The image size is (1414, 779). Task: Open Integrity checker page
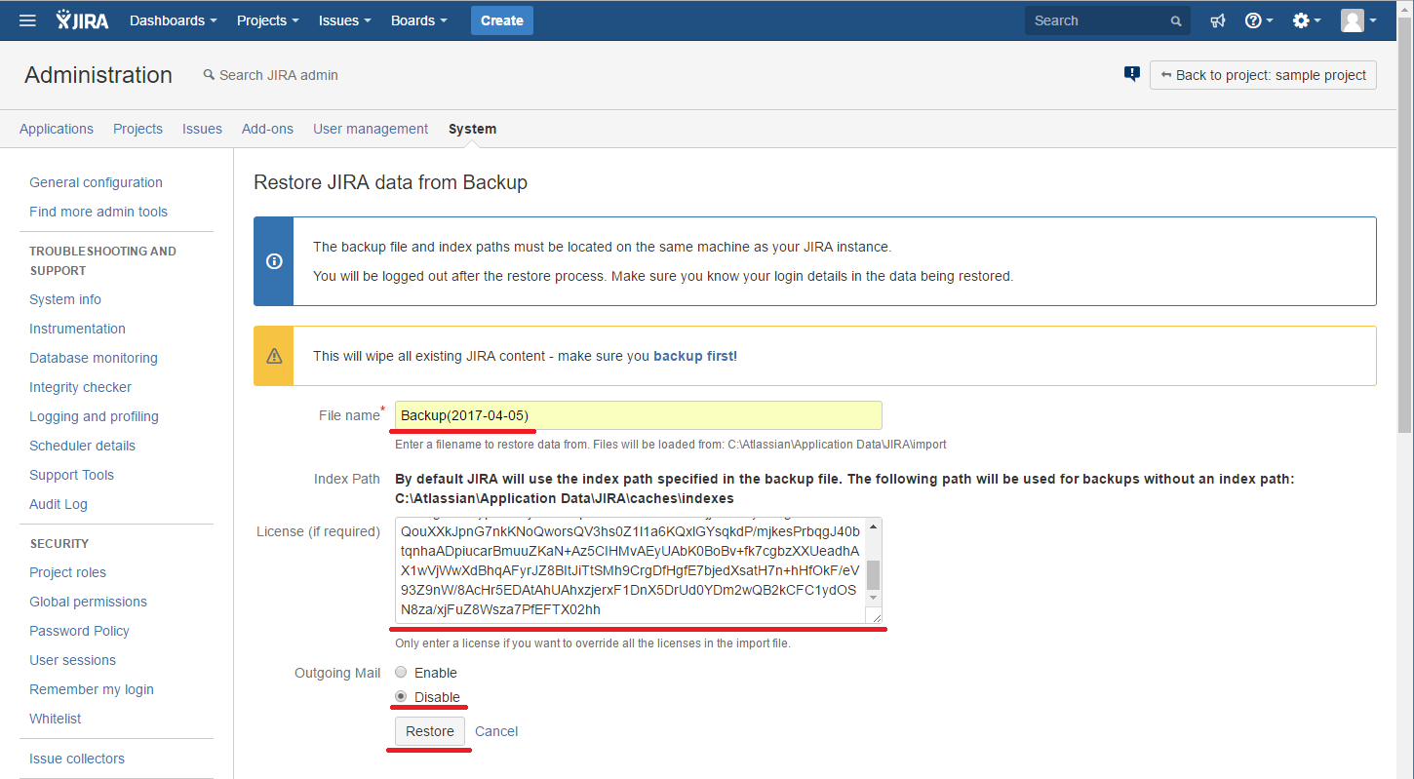80,387
